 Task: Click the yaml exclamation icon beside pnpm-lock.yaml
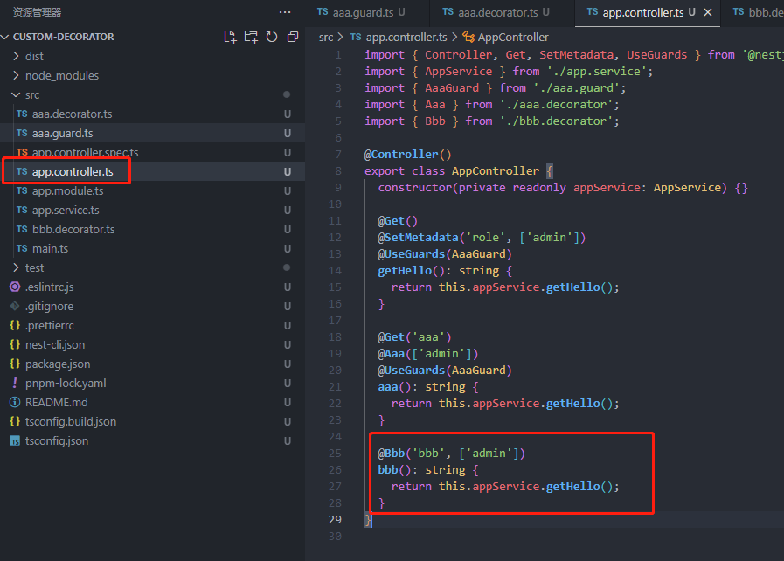15,383
